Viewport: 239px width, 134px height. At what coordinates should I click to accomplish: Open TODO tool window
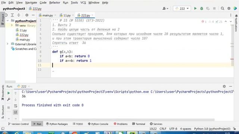pyautogui.click(x=78, y=124)
